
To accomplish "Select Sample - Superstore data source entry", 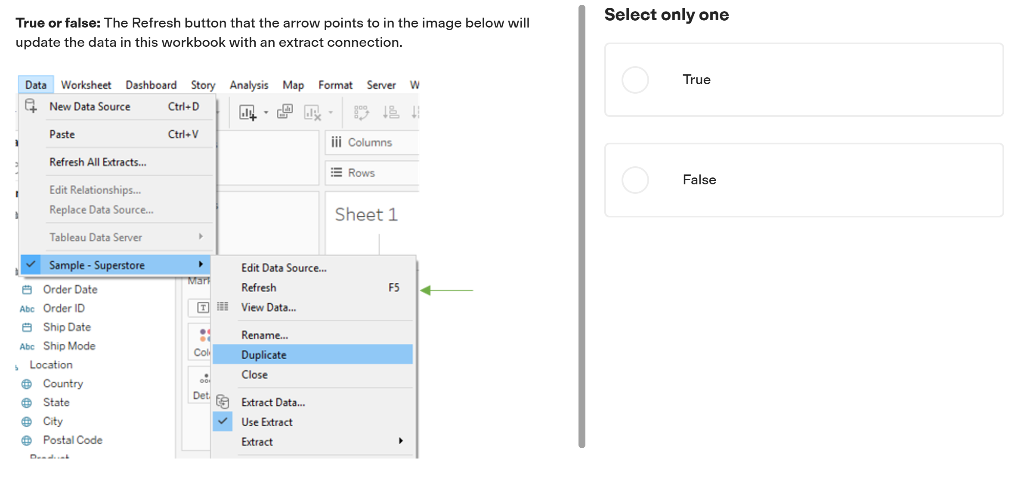I will pyautogui.click(x=115, y=265).
